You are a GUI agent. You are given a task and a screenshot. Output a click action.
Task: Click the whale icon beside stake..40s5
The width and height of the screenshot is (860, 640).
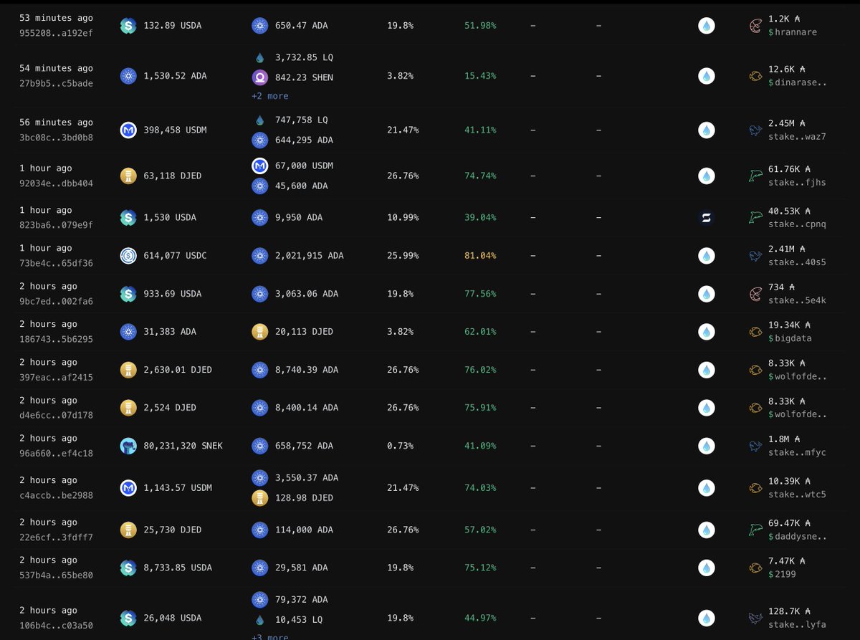tap(755, 256)
